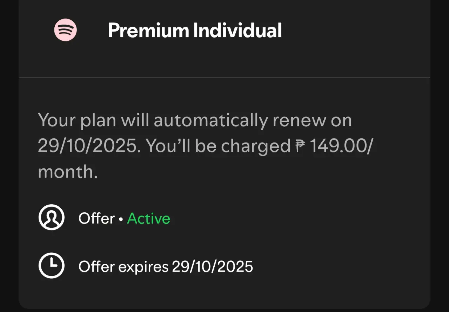The height and width of the screenshot is (312, 449).
Task: Click the word Premium in the title
Action: point(149,30)
